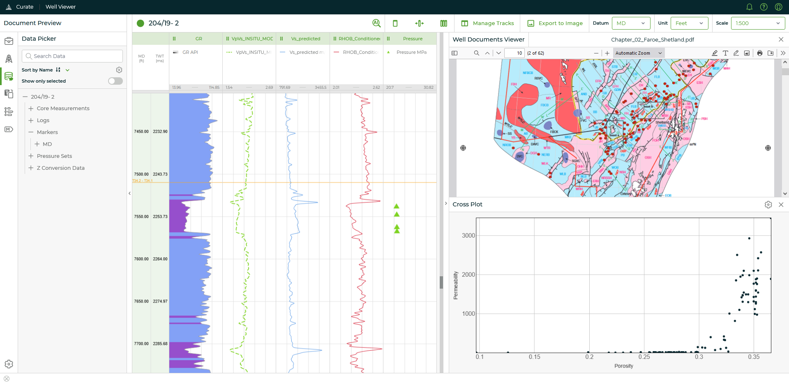Zoom out the PDF document
Screen dimensions: 789x384
point(596,53)
